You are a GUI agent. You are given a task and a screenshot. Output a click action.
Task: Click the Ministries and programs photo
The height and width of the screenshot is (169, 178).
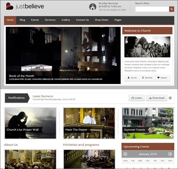(89, 159)
